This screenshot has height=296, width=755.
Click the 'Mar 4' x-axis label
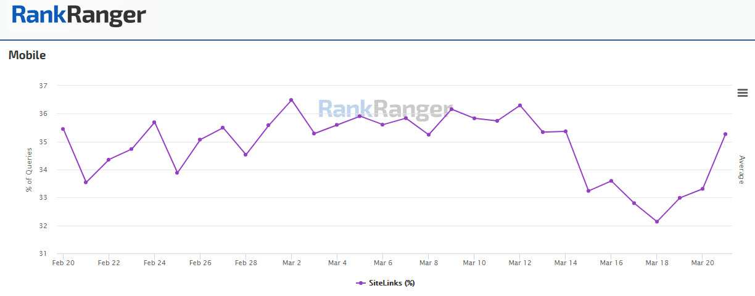point(337,263)
